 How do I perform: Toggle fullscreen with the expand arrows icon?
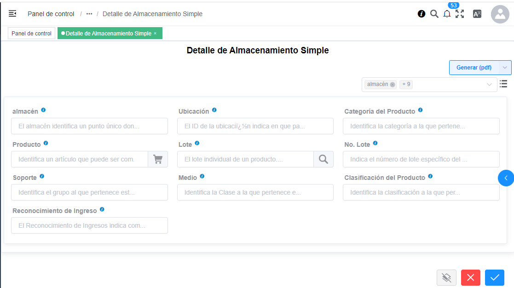coord(460,14)
